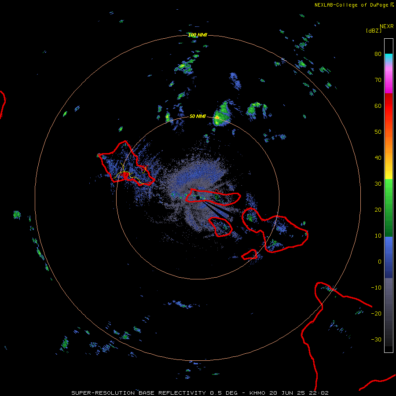Click the Maui island outline

275,230
